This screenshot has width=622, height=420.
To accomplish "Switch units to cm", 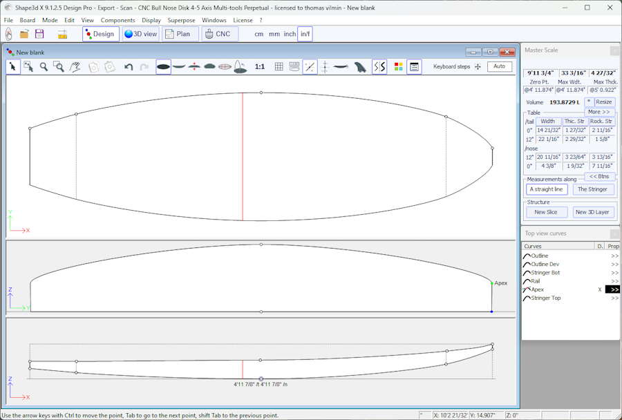I will click(x=258, y=34).
